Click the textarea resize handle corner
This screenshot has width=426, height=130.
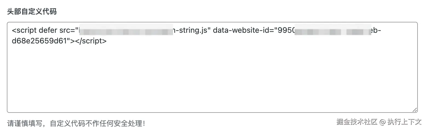coord(415,110)
